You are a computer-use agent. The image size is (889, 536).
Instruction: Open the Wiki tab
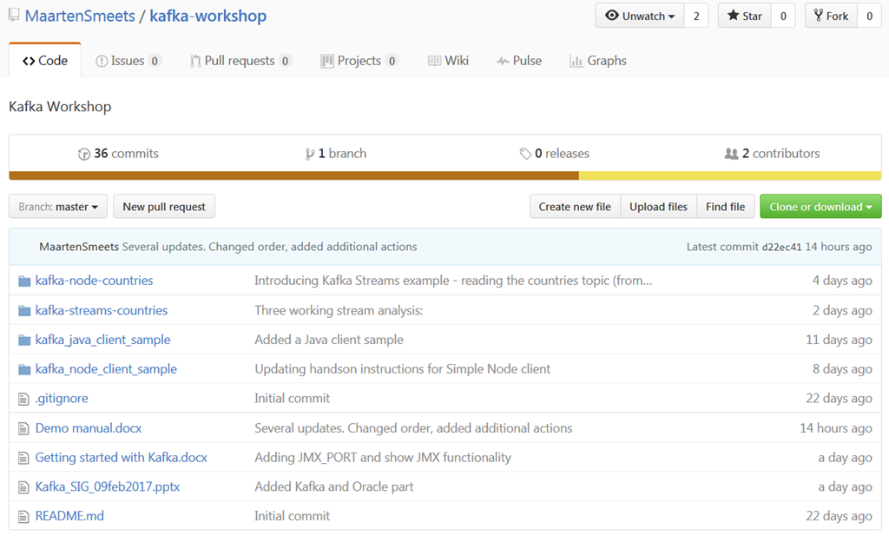coord(448,61)
